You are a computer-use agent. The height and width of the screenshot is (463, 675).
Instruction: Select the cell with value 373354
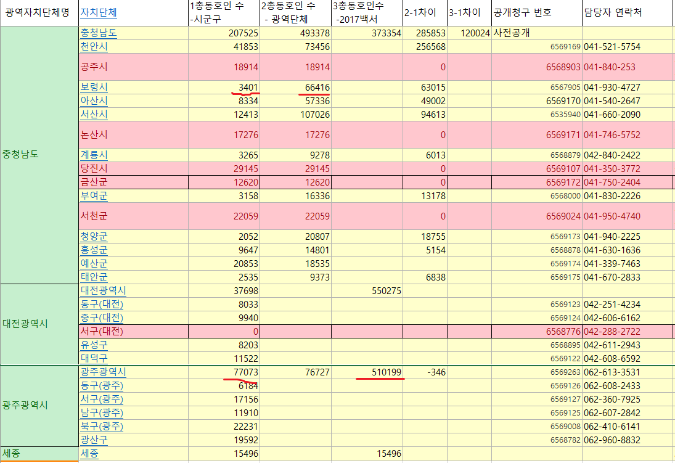coord(367,33)
